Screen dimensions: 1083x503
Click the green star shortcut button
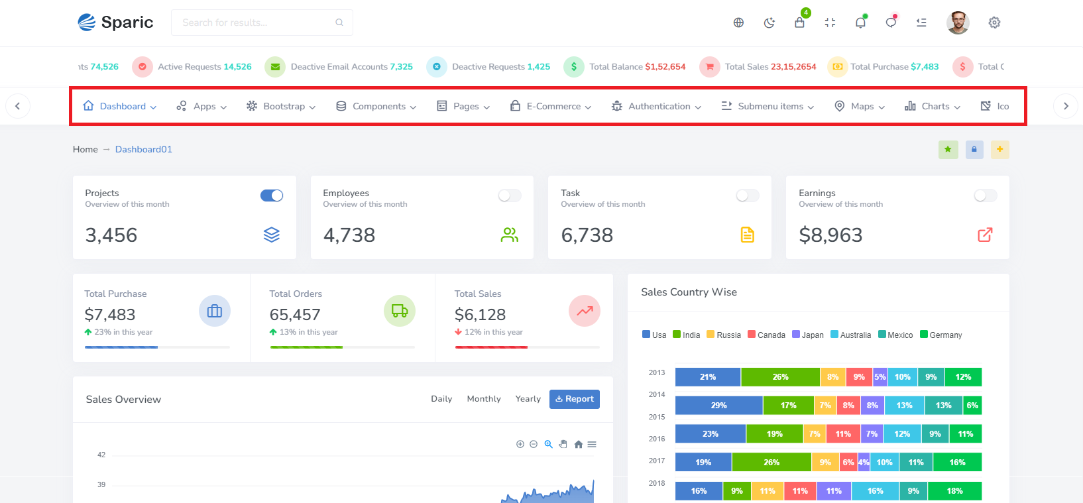point(948,150)
